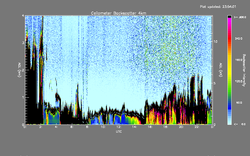Click the '18:' hour tick on time axis

click(x=166, y=127)
